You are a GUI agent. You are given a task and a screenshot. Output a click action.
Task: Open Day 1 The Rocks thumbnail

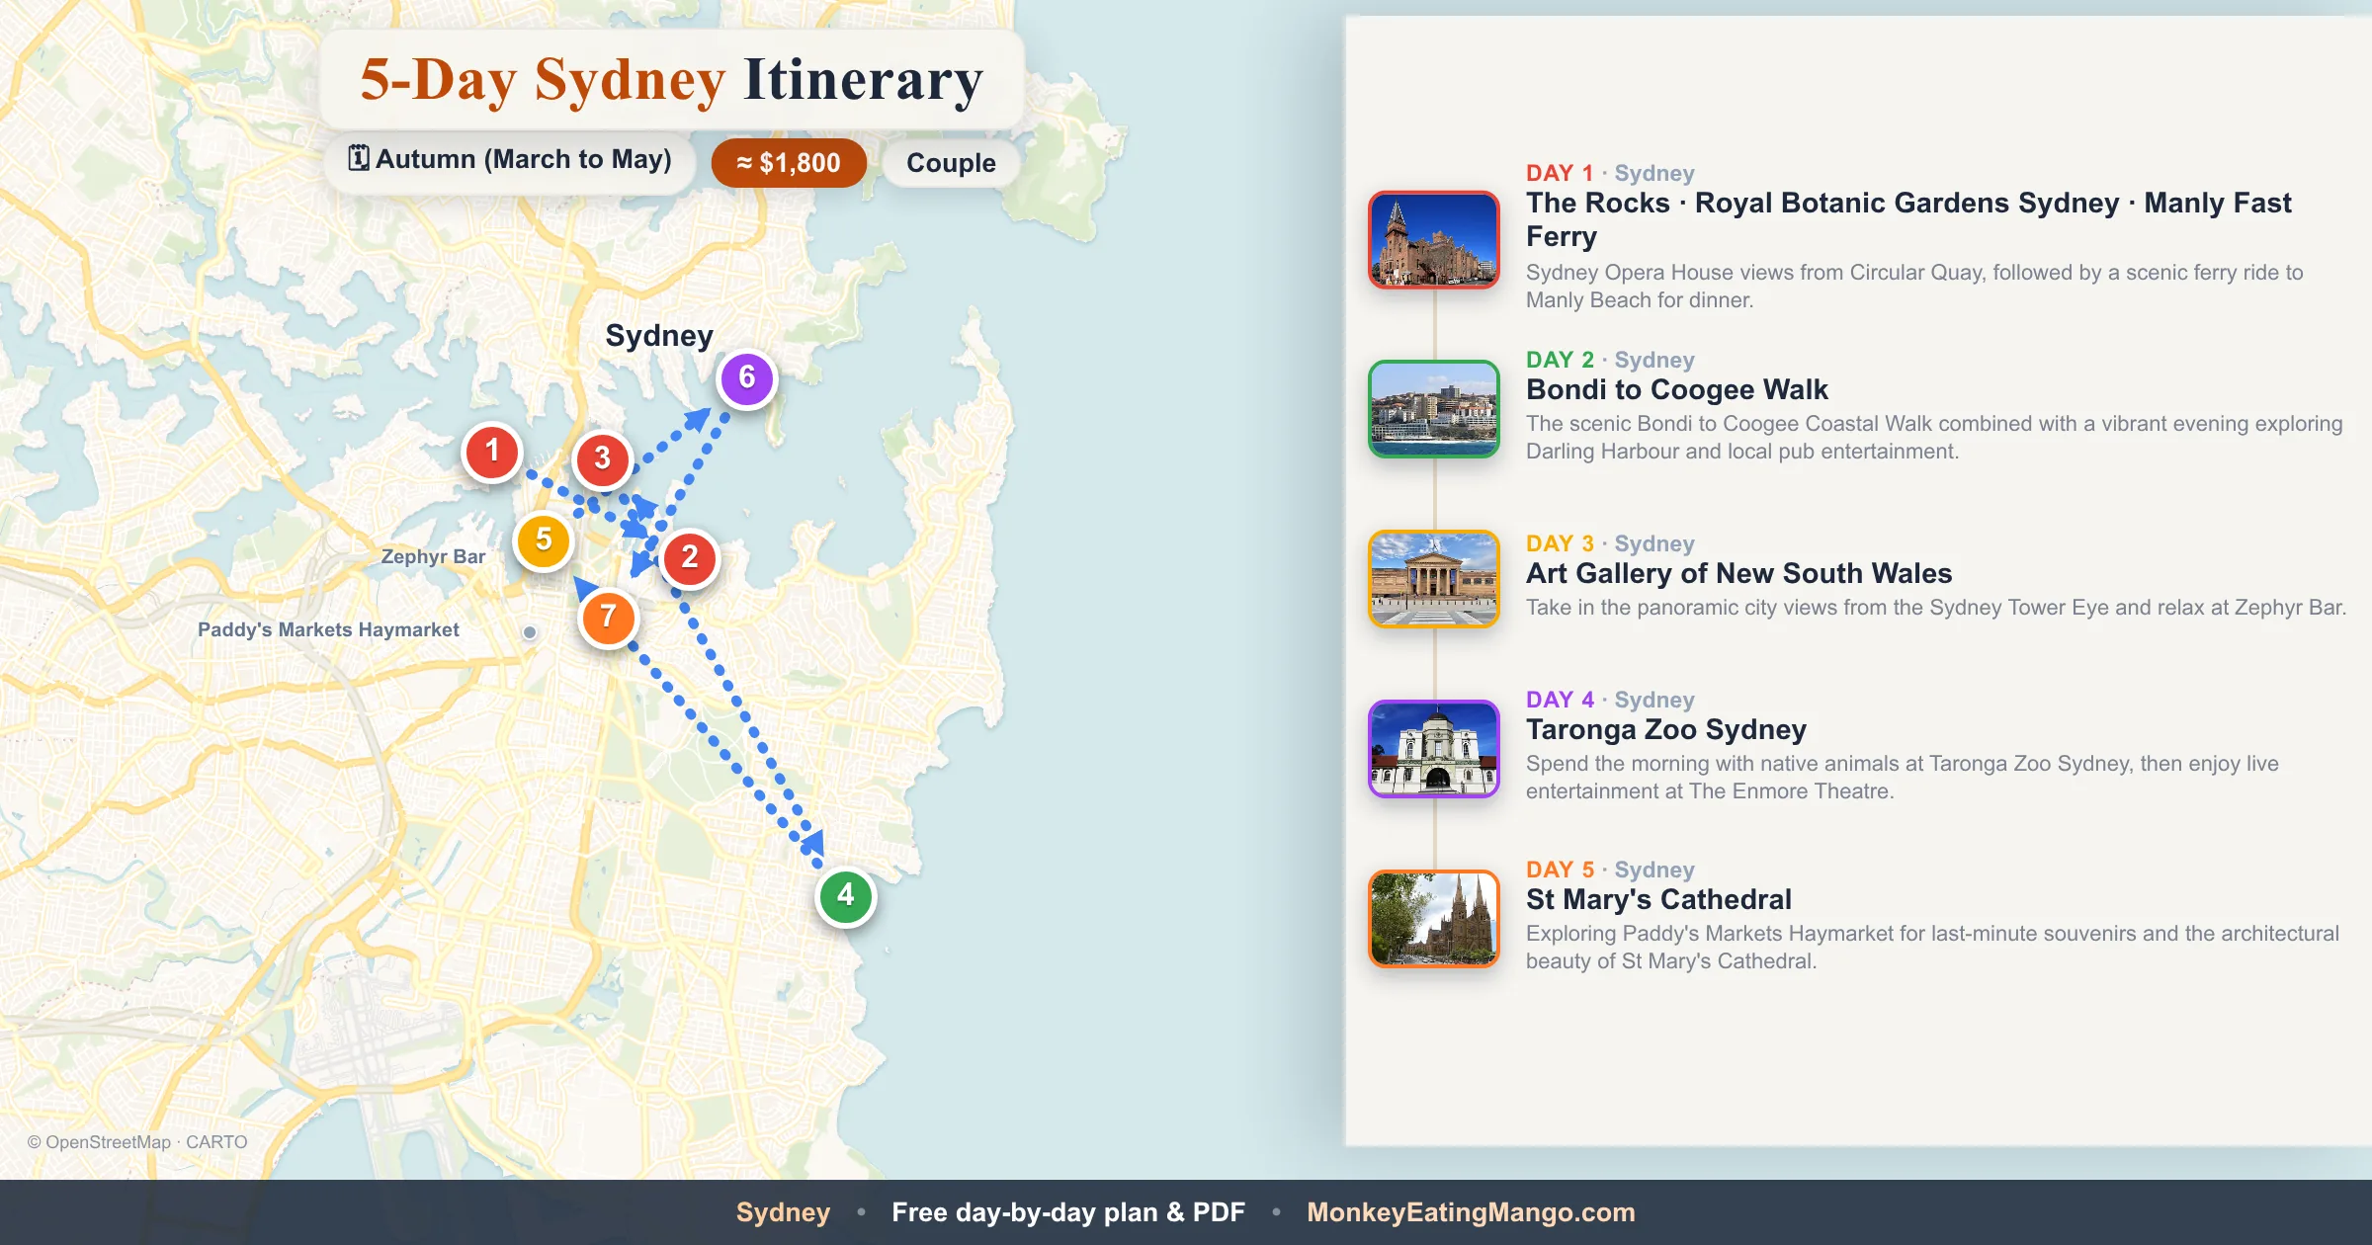(x=1434, y=239)
